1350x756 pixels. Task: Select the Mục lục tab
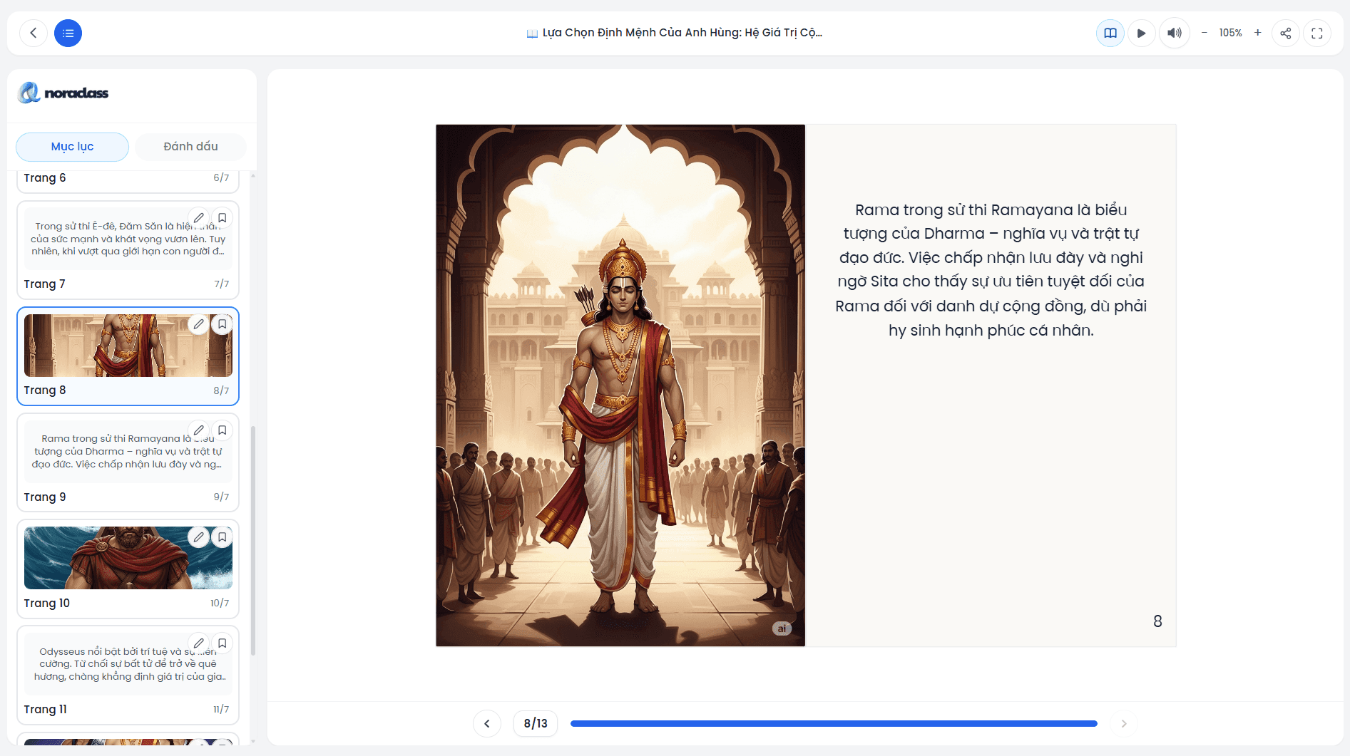[x=72, y=147]
